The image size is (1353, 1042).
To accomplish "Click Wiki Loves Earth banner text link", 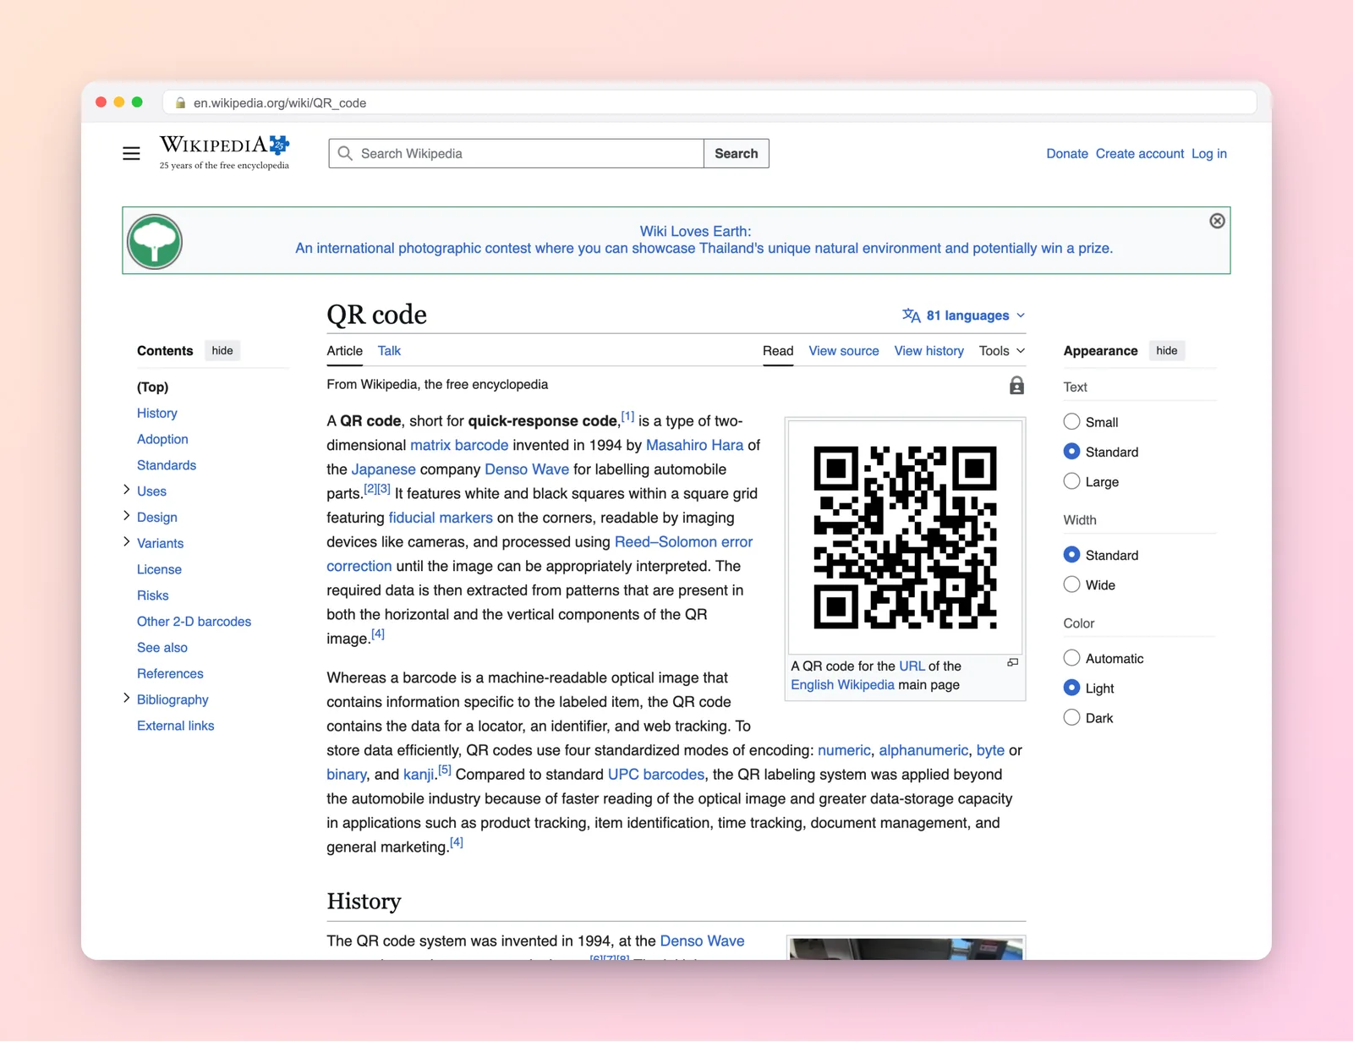I will [704, 240].
